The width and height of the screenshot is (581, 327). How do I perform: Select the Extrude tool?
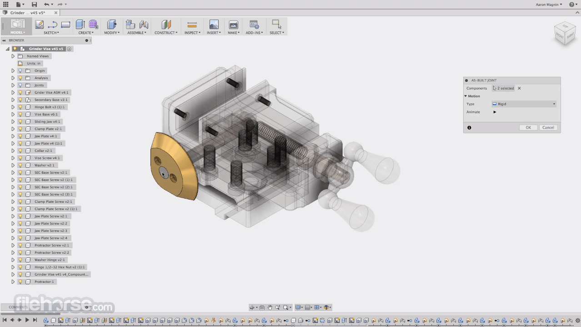(x=80, y=25)
